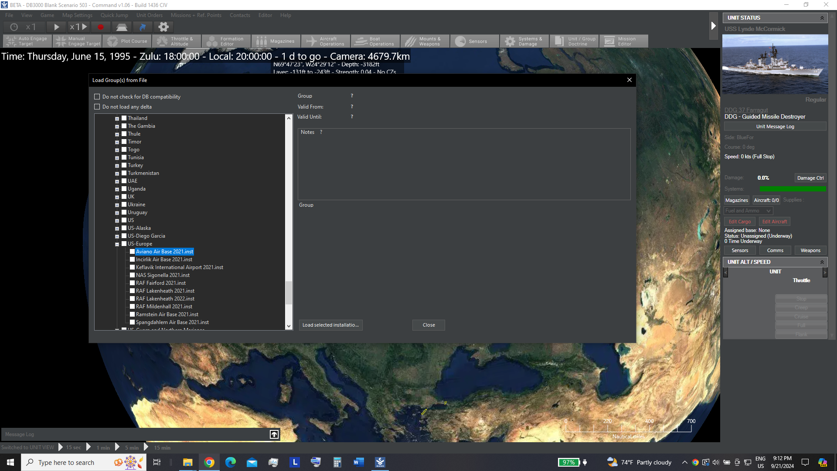Open Auto Engage Target

(x=27, y=41)
